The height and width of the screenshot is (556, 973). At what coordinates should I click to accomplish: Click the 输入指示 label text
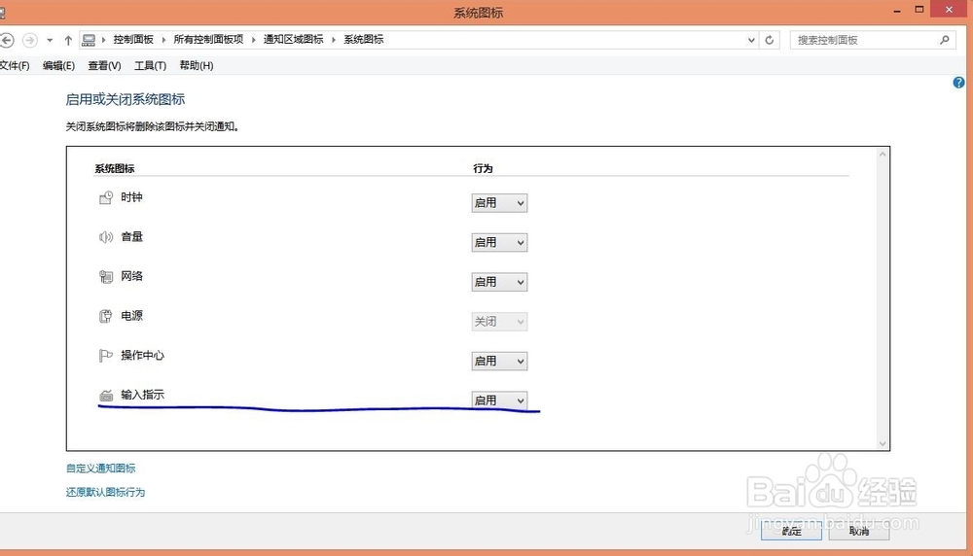coord(143,395)
